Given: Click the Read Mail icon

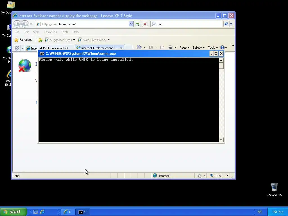Looking at the screenshot, I should click(x=162, y=47).
